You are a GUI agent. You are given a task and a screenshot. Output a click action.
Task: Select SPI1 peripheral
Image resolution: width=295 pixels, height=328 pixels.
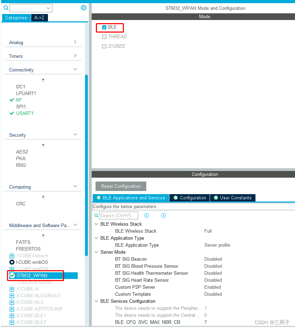21,107
